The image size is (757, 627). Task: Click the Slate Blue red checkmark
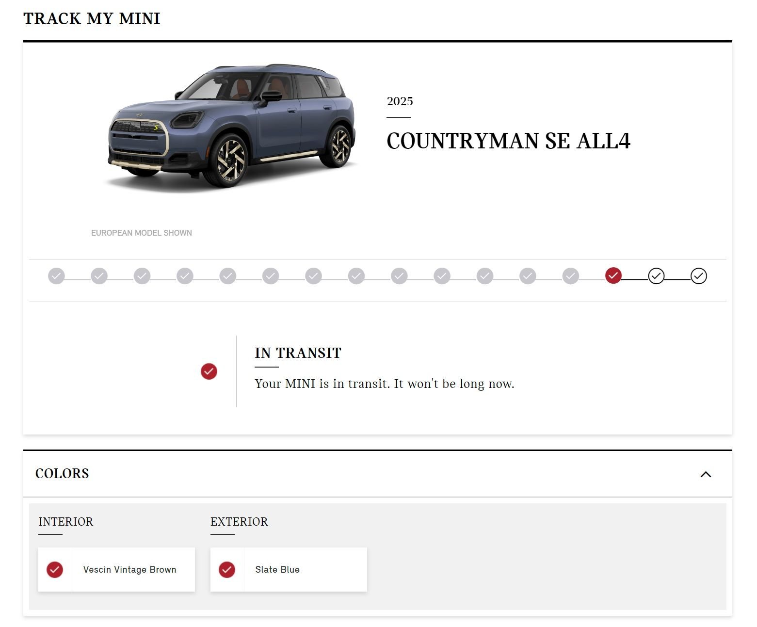tap(227, 569)
